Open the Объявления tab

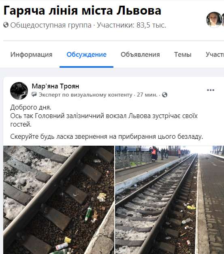(x=140, y=55)
